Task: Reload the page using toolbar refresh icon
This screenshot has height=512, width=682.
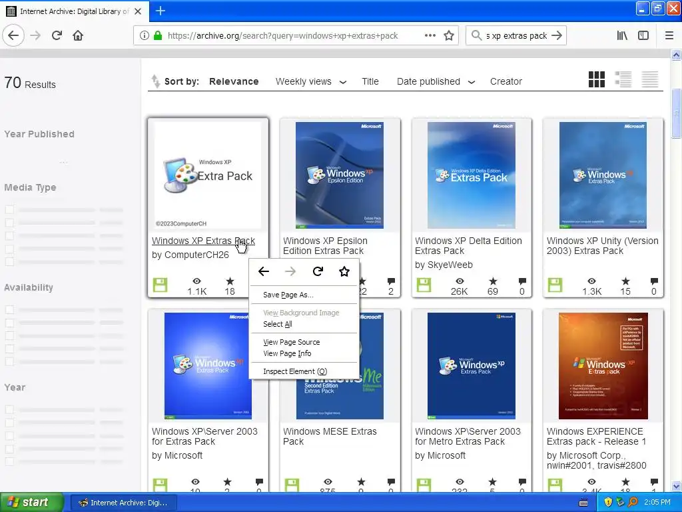Action: click(57, 36)
